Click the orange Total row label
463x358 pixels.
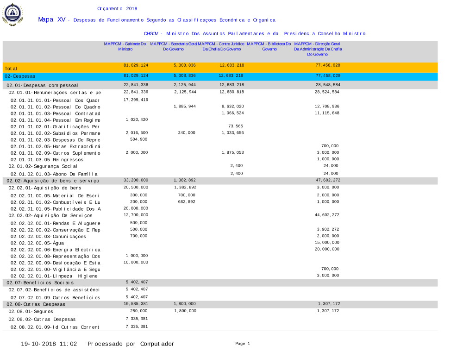click(x=11, y=69)
